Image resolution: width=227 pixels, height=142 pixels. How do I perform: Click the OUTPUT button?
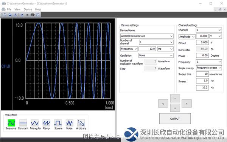click(175, 119)
